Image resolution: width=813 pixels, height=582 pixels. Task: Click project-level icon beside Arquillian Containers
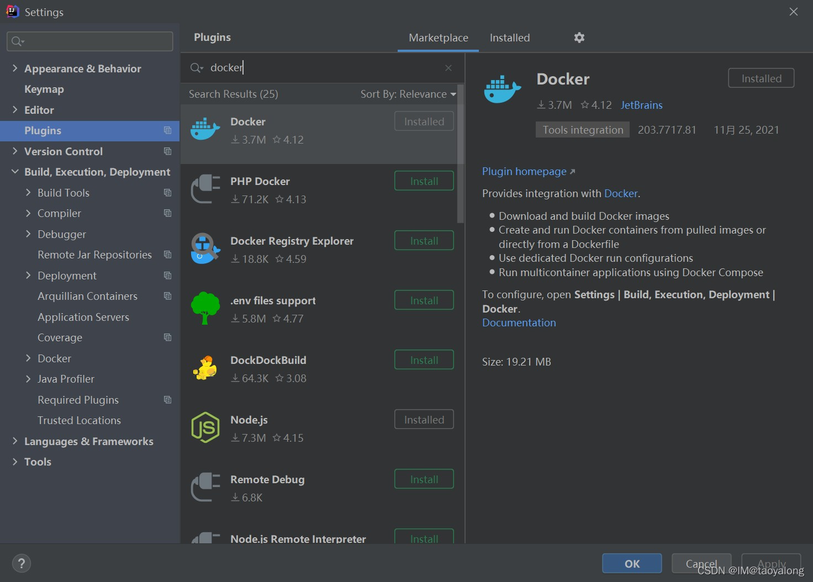167,296
